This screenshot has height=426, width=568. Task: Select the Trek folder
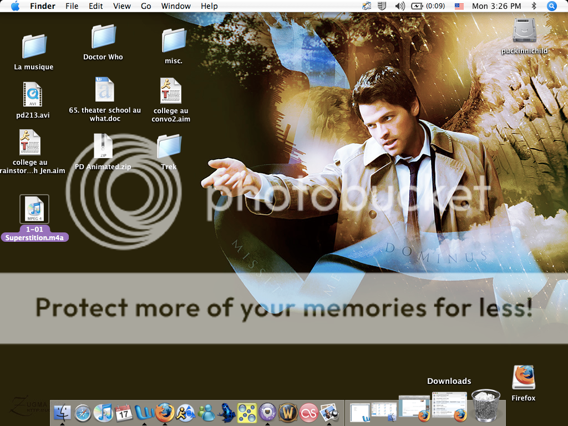point(169,152)
